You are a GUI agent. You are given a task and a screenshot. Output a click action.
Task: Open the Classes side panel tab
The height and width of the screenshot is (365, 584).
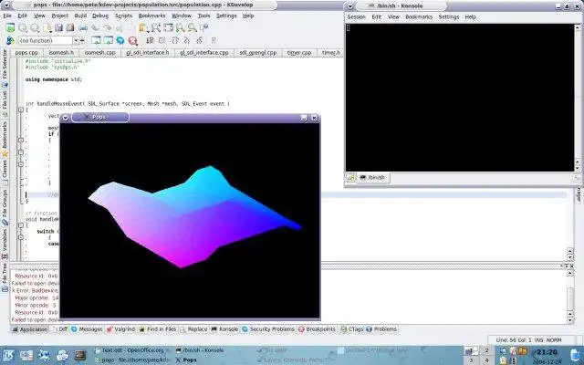point(5,172)
